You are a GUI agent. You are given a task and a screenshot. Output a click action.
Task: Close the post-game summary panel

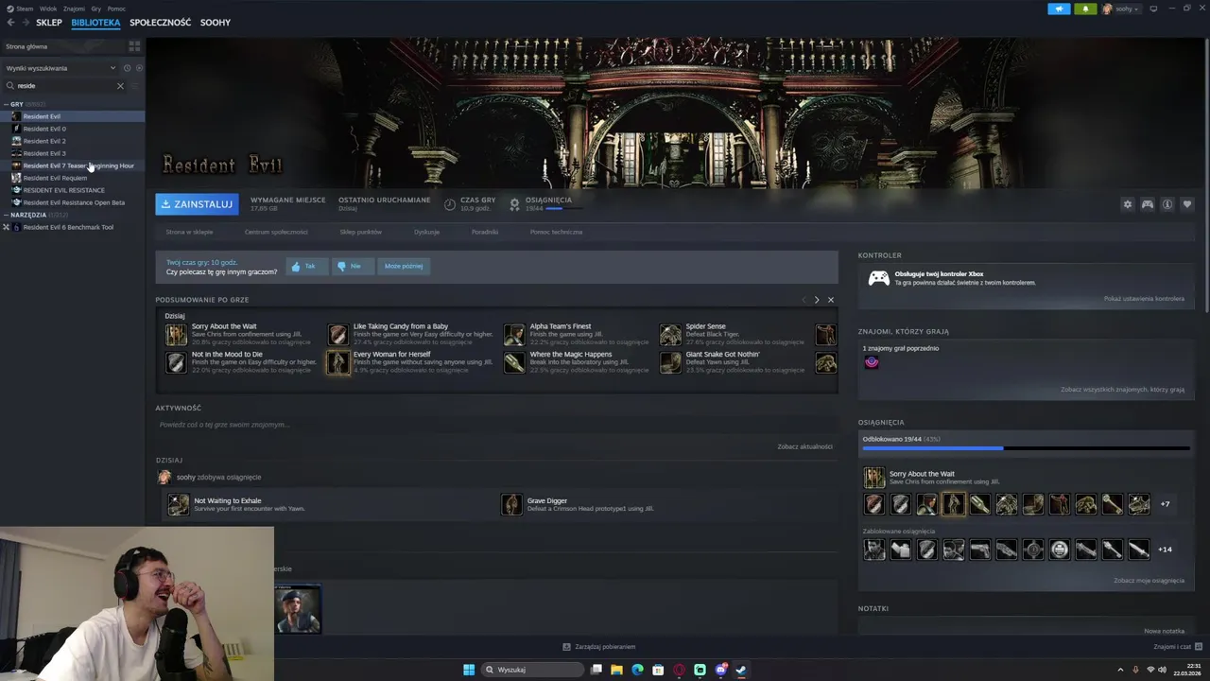pos(831,300)
